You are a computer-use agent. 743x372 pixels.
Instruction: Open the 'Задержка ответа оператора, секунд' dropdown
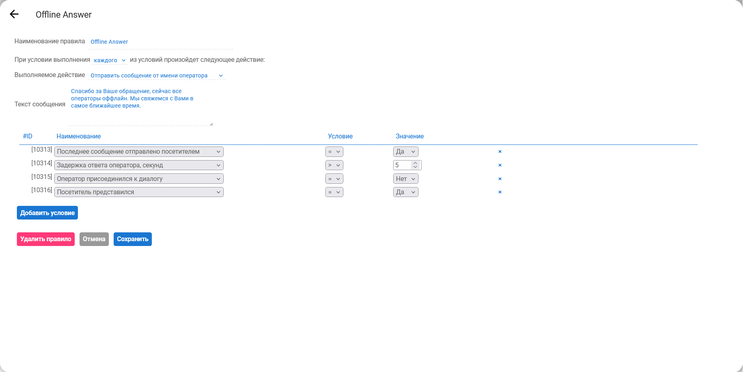click(139, 165)
